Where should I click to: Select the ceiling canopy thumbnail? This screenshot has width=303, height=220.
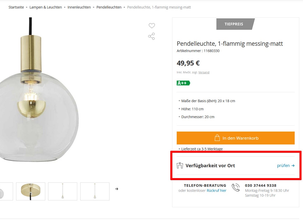coord(31,191)
